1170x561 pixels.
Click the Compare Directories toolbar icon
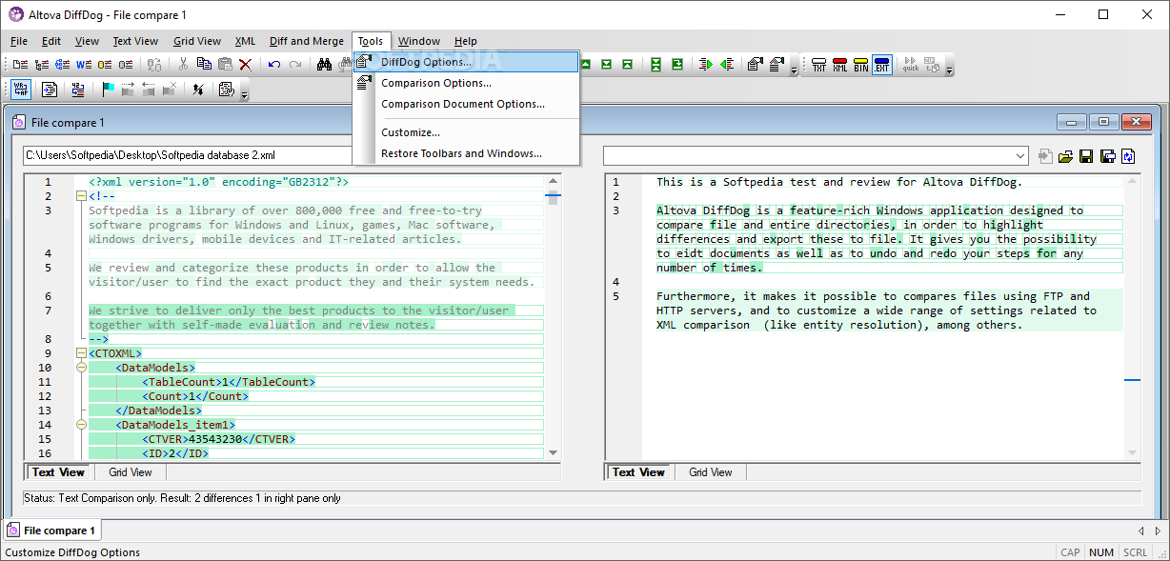click(41, 65)
